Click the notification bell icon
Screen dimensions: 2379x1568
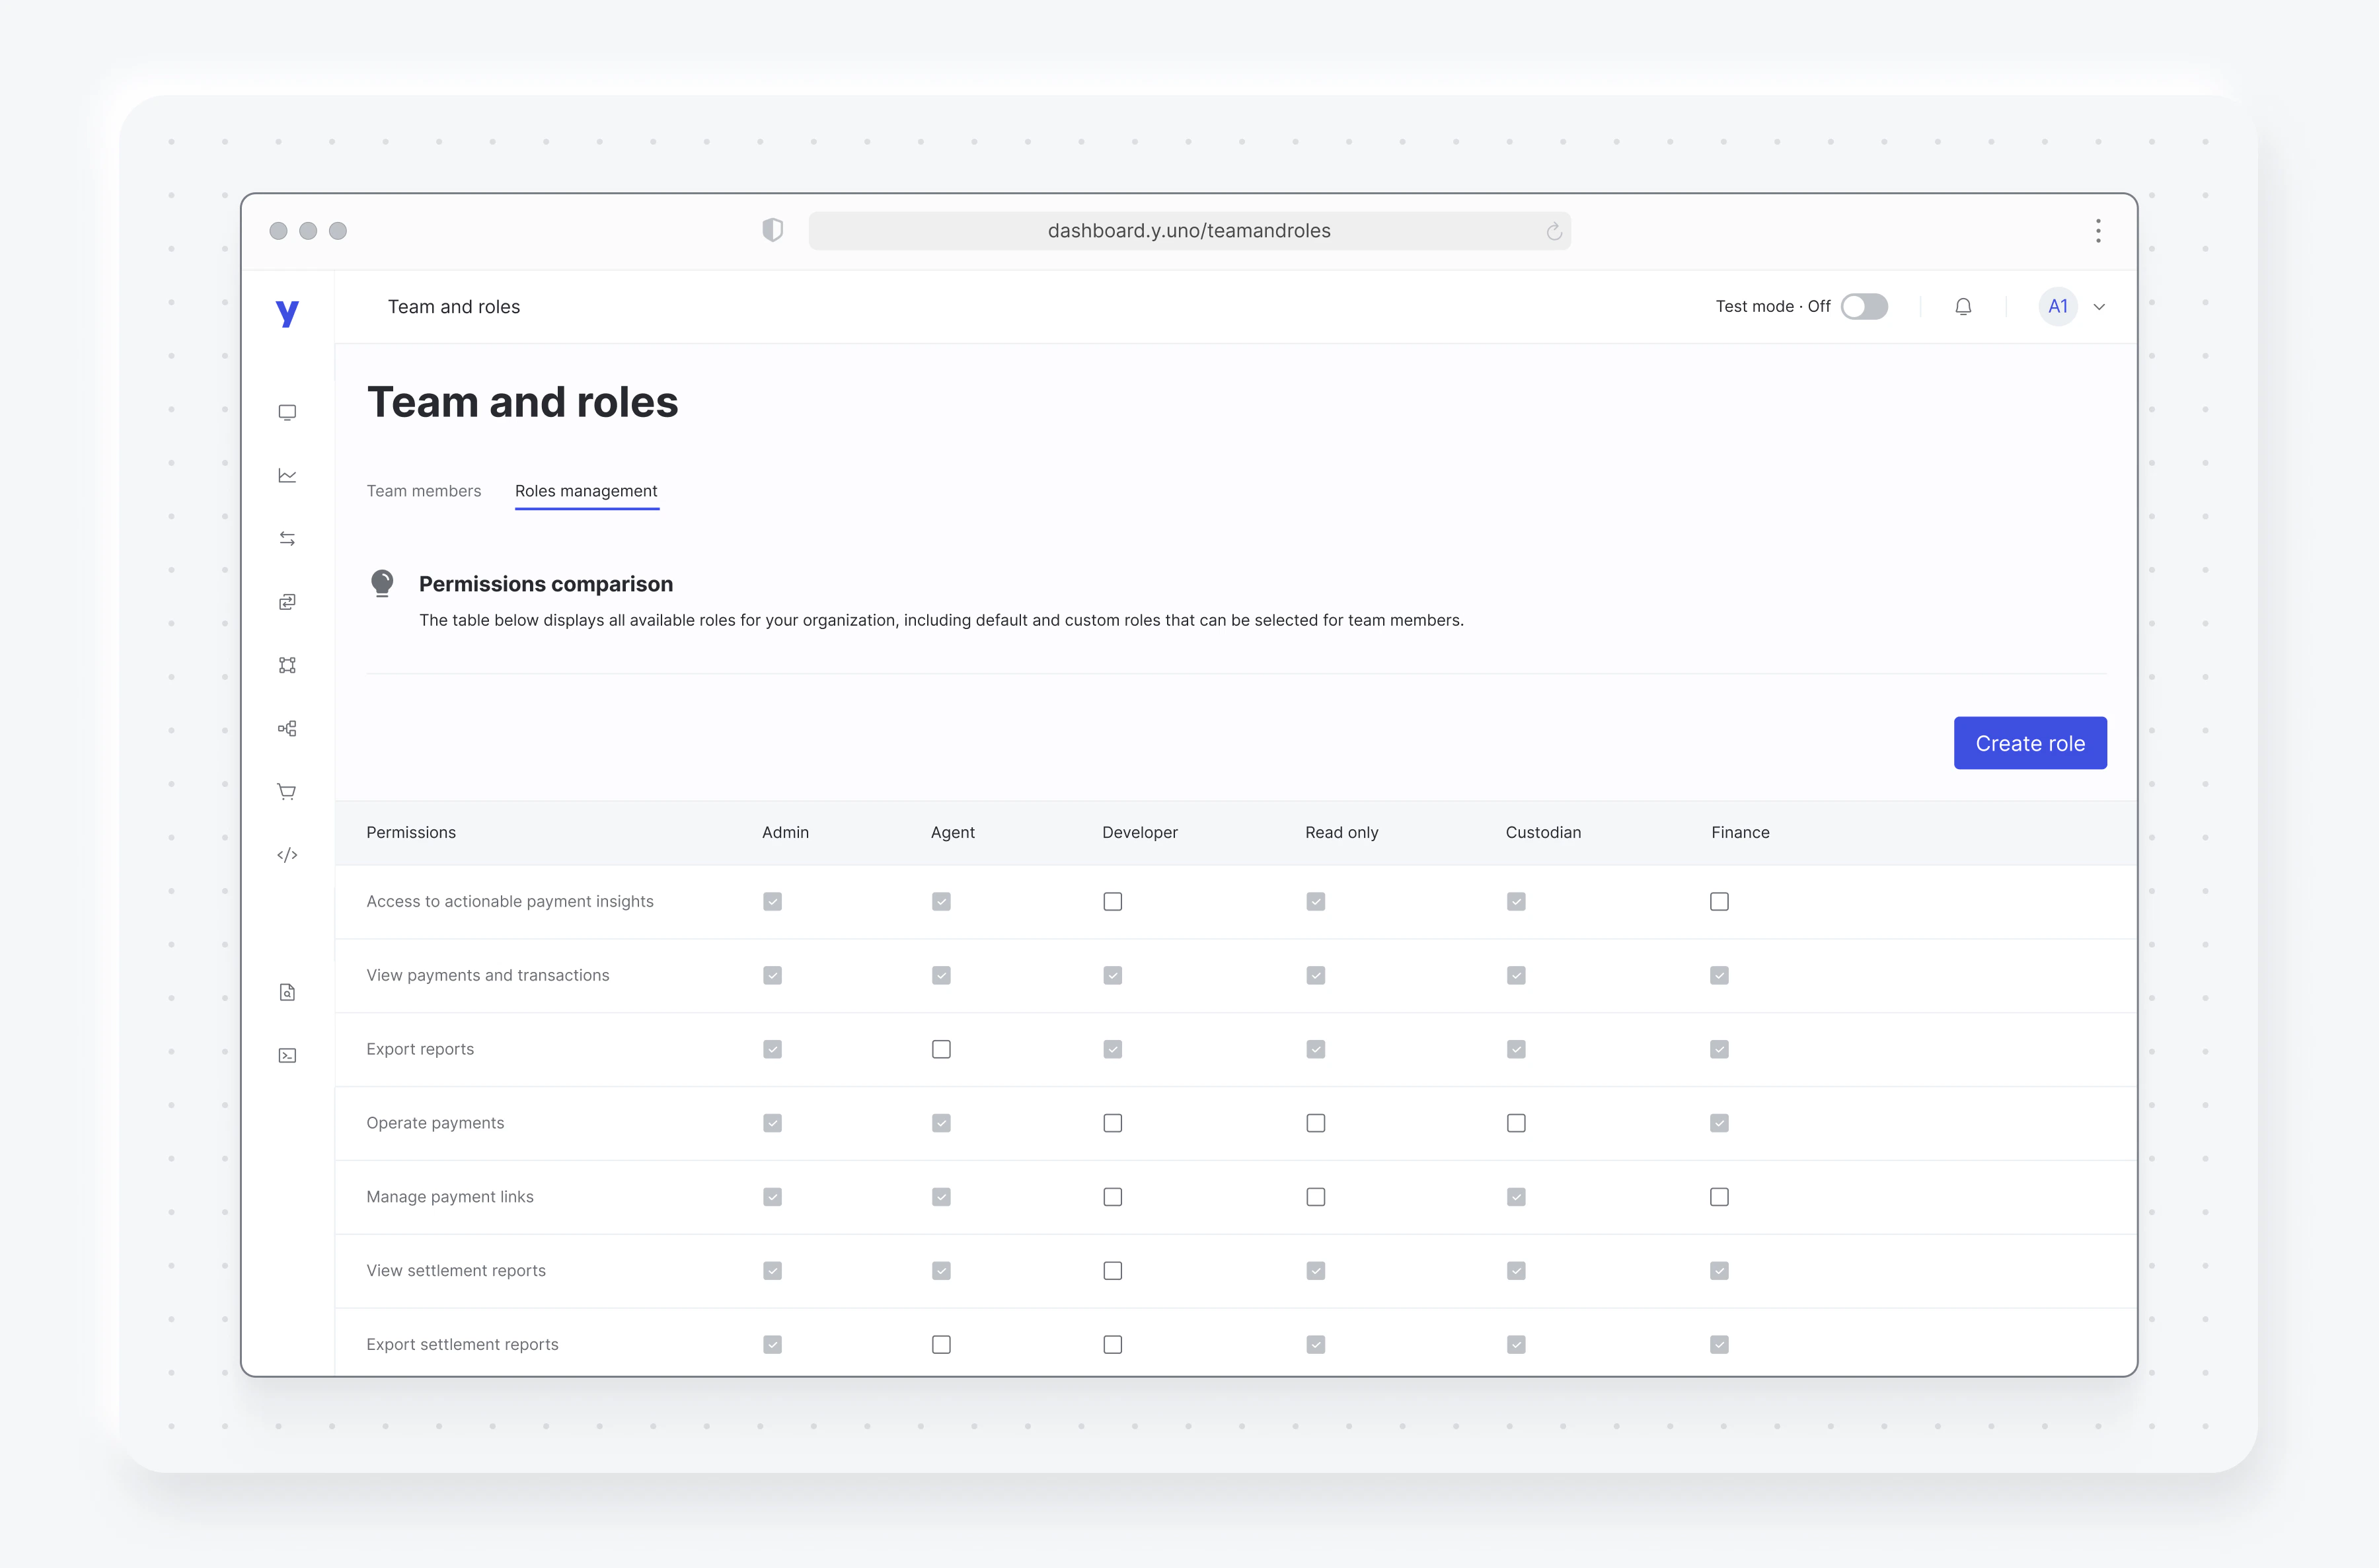[x=1963, y=307]
